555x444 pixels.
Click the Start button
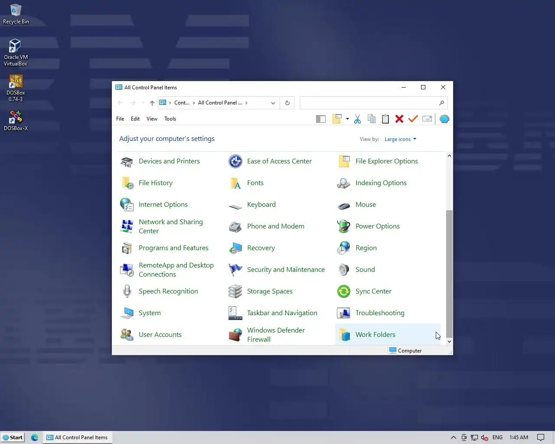(13, 437)
